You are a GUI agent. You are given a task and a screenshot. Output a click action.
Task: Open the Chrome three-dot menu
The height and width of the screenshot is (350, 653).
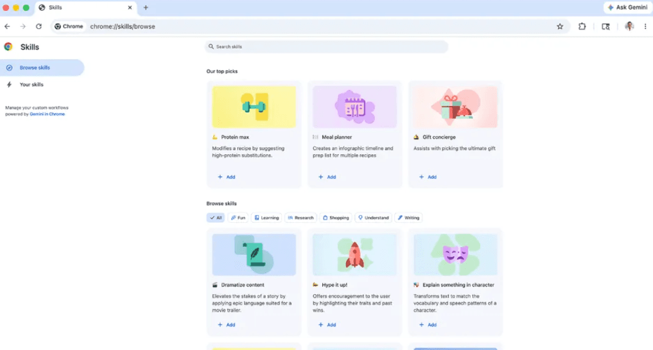pos(645,26)
